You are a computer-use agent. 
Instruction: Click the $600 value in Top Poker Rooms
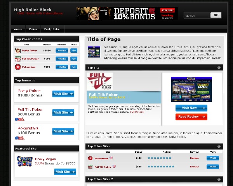click(x=47, y=59)
